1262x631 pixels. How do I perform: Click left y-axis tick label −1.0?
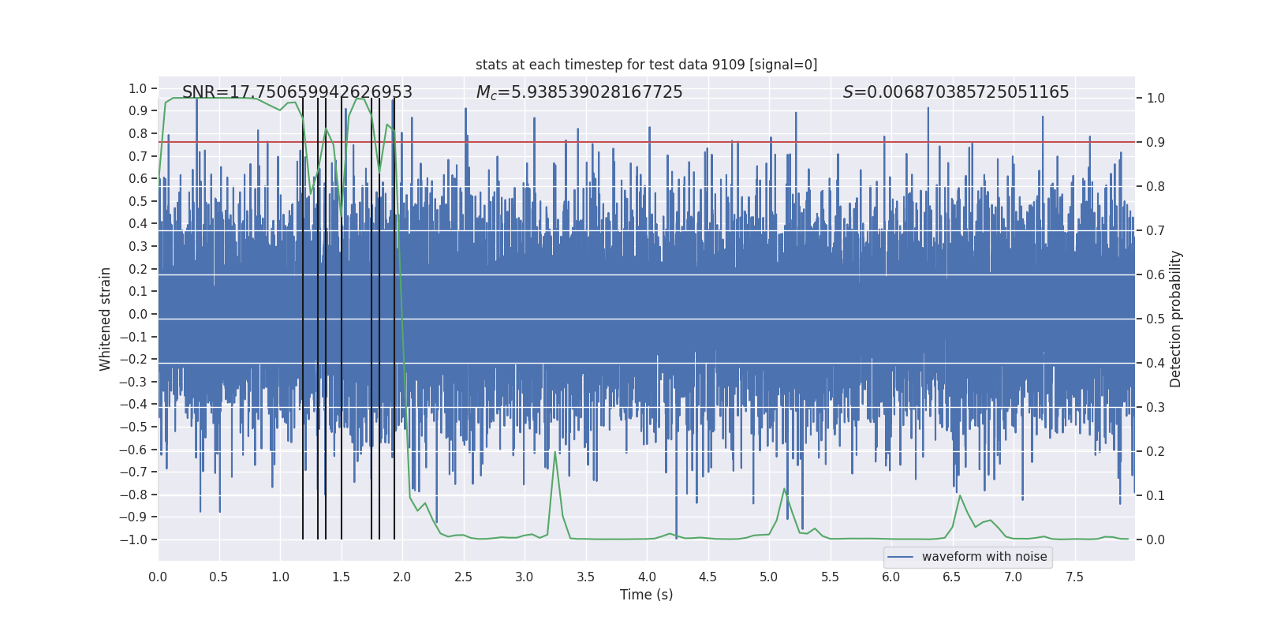coord(133,540)
